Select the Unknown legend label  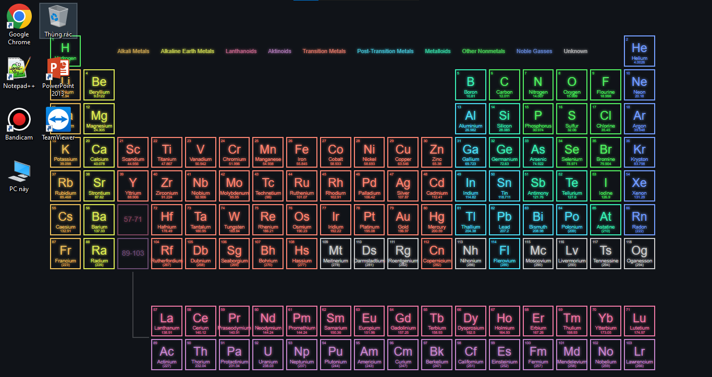pyautogui.click(x=575, y=51)
